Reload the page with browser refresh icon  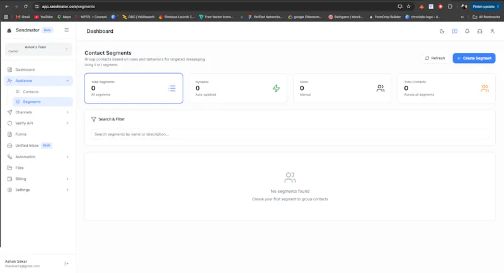click(26, 6)
